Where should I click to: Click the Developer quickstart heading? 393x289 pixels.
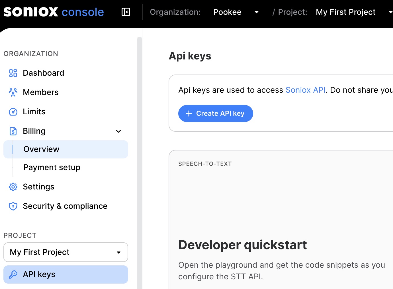(242, 245)
